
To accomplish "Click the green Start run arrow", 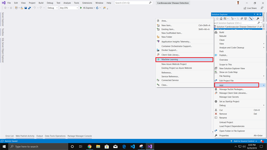I will point(81,8).
